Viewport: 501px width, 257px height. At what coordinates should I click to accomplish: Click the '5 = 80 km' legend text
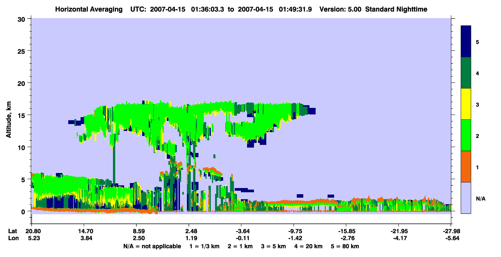pyautogui.click(x=345, y=246)
